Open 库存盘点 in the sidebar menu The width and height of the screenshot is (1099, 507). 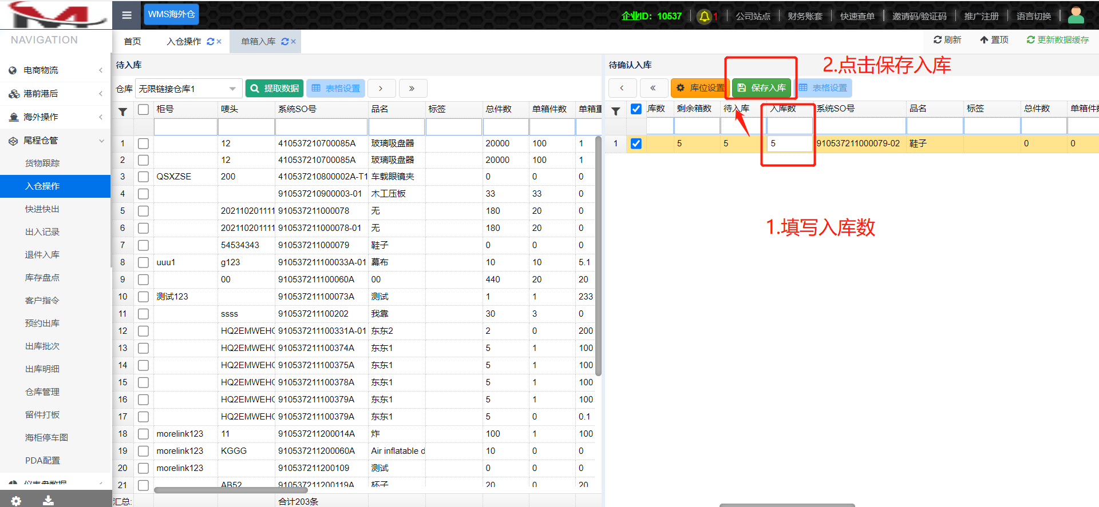(42, 278)
